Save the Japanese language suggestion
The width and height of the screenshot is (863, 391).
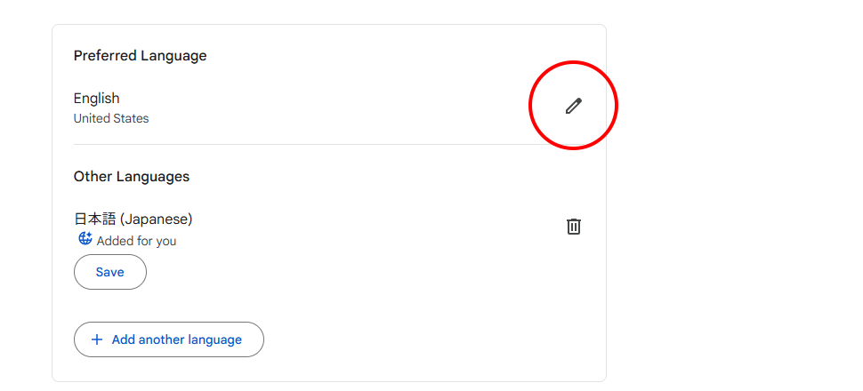point(110,272)
